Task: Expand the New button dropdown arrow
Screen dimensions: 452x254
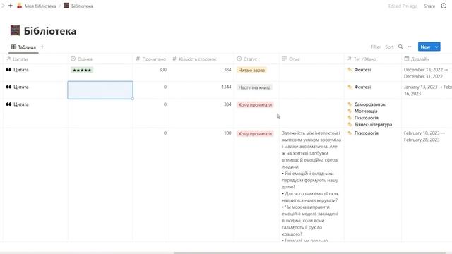Action: pyautogui.click(x=436, y=47)
